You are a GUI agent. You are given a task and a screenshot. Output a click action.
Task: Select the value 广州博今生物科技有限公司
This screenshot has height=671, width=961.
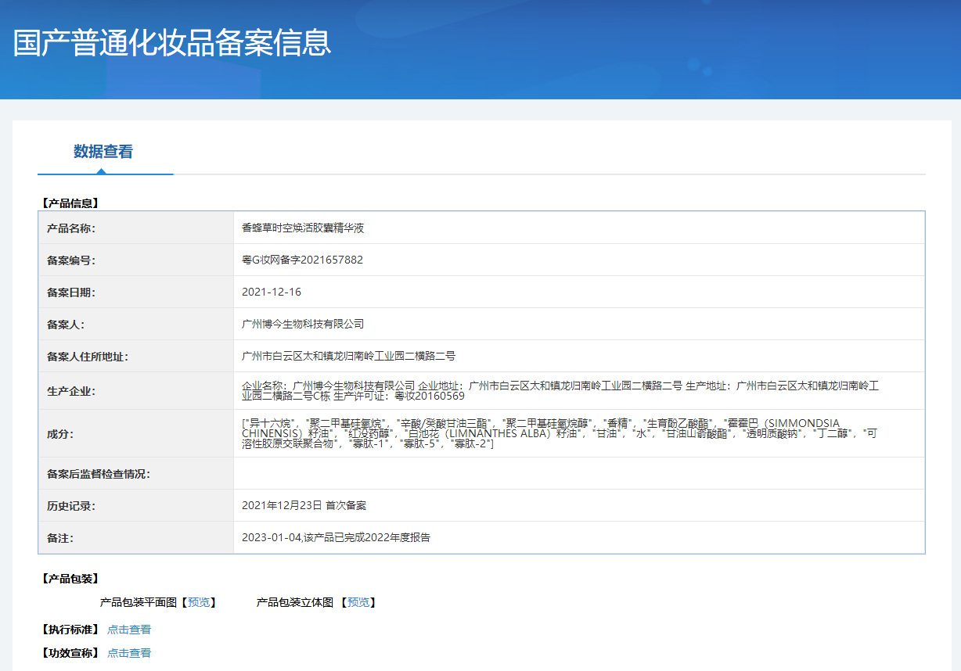[x=303, y=324]
